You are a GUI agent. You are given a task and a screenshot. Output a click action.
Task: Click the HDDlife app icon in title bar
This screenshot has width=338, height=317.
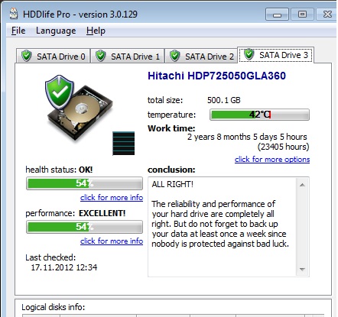tap(14, 14)
